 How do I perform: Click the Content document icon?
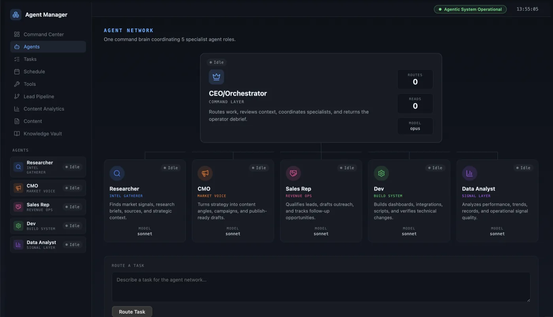tap(17, 121)
